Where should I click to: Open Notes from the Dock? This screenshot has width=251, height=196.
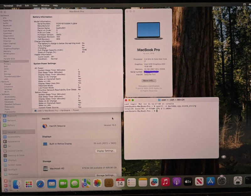click(x=143, y=182)
